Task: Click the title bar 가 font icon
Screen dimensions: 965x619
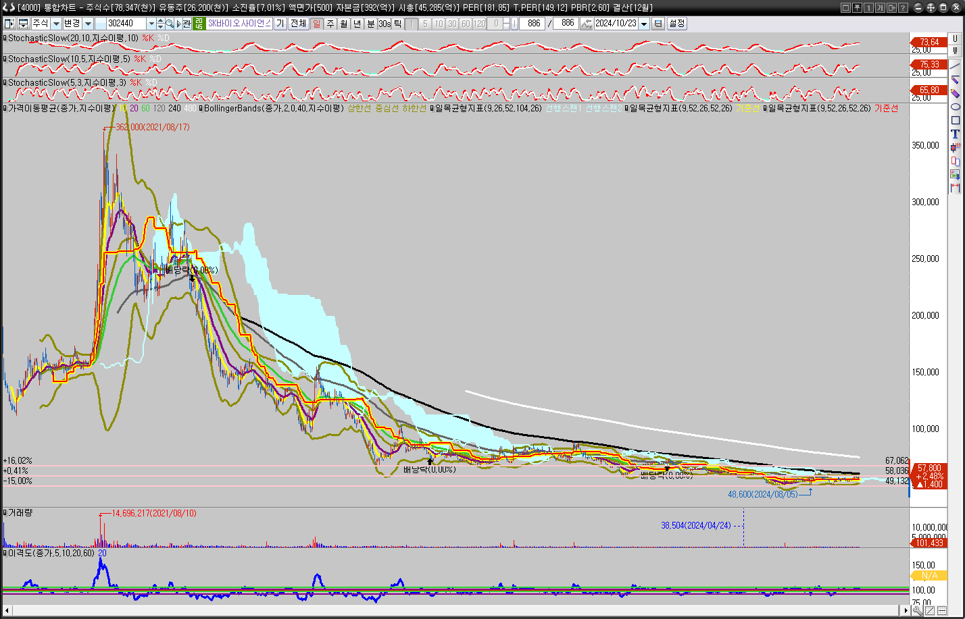Action: 880,8
